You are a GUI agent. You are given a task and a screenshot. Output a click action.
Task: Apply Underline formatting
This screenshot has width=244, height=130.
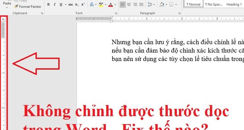coord(61,5)
